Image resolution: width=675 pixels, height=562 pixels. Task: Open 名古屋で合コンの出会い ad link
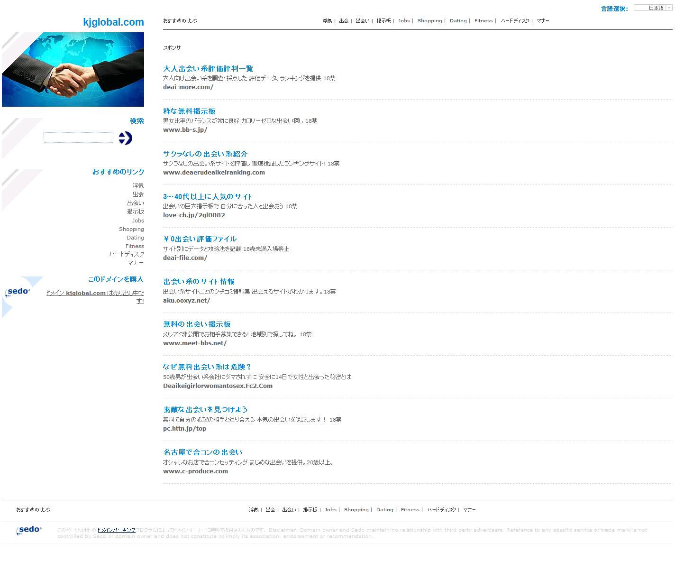202,452
